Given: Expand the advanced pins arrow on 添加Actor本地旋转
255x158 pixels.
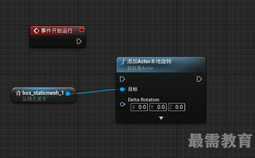Looking at the screenshot, I should coord(161,118).
